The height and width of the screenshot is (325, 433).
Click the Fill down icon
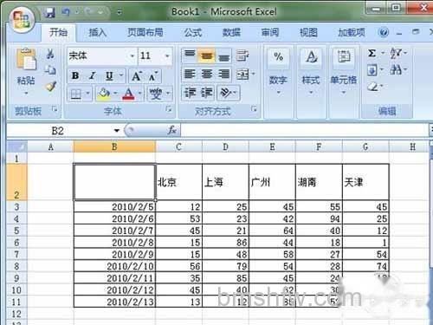[x=372, y=70]
